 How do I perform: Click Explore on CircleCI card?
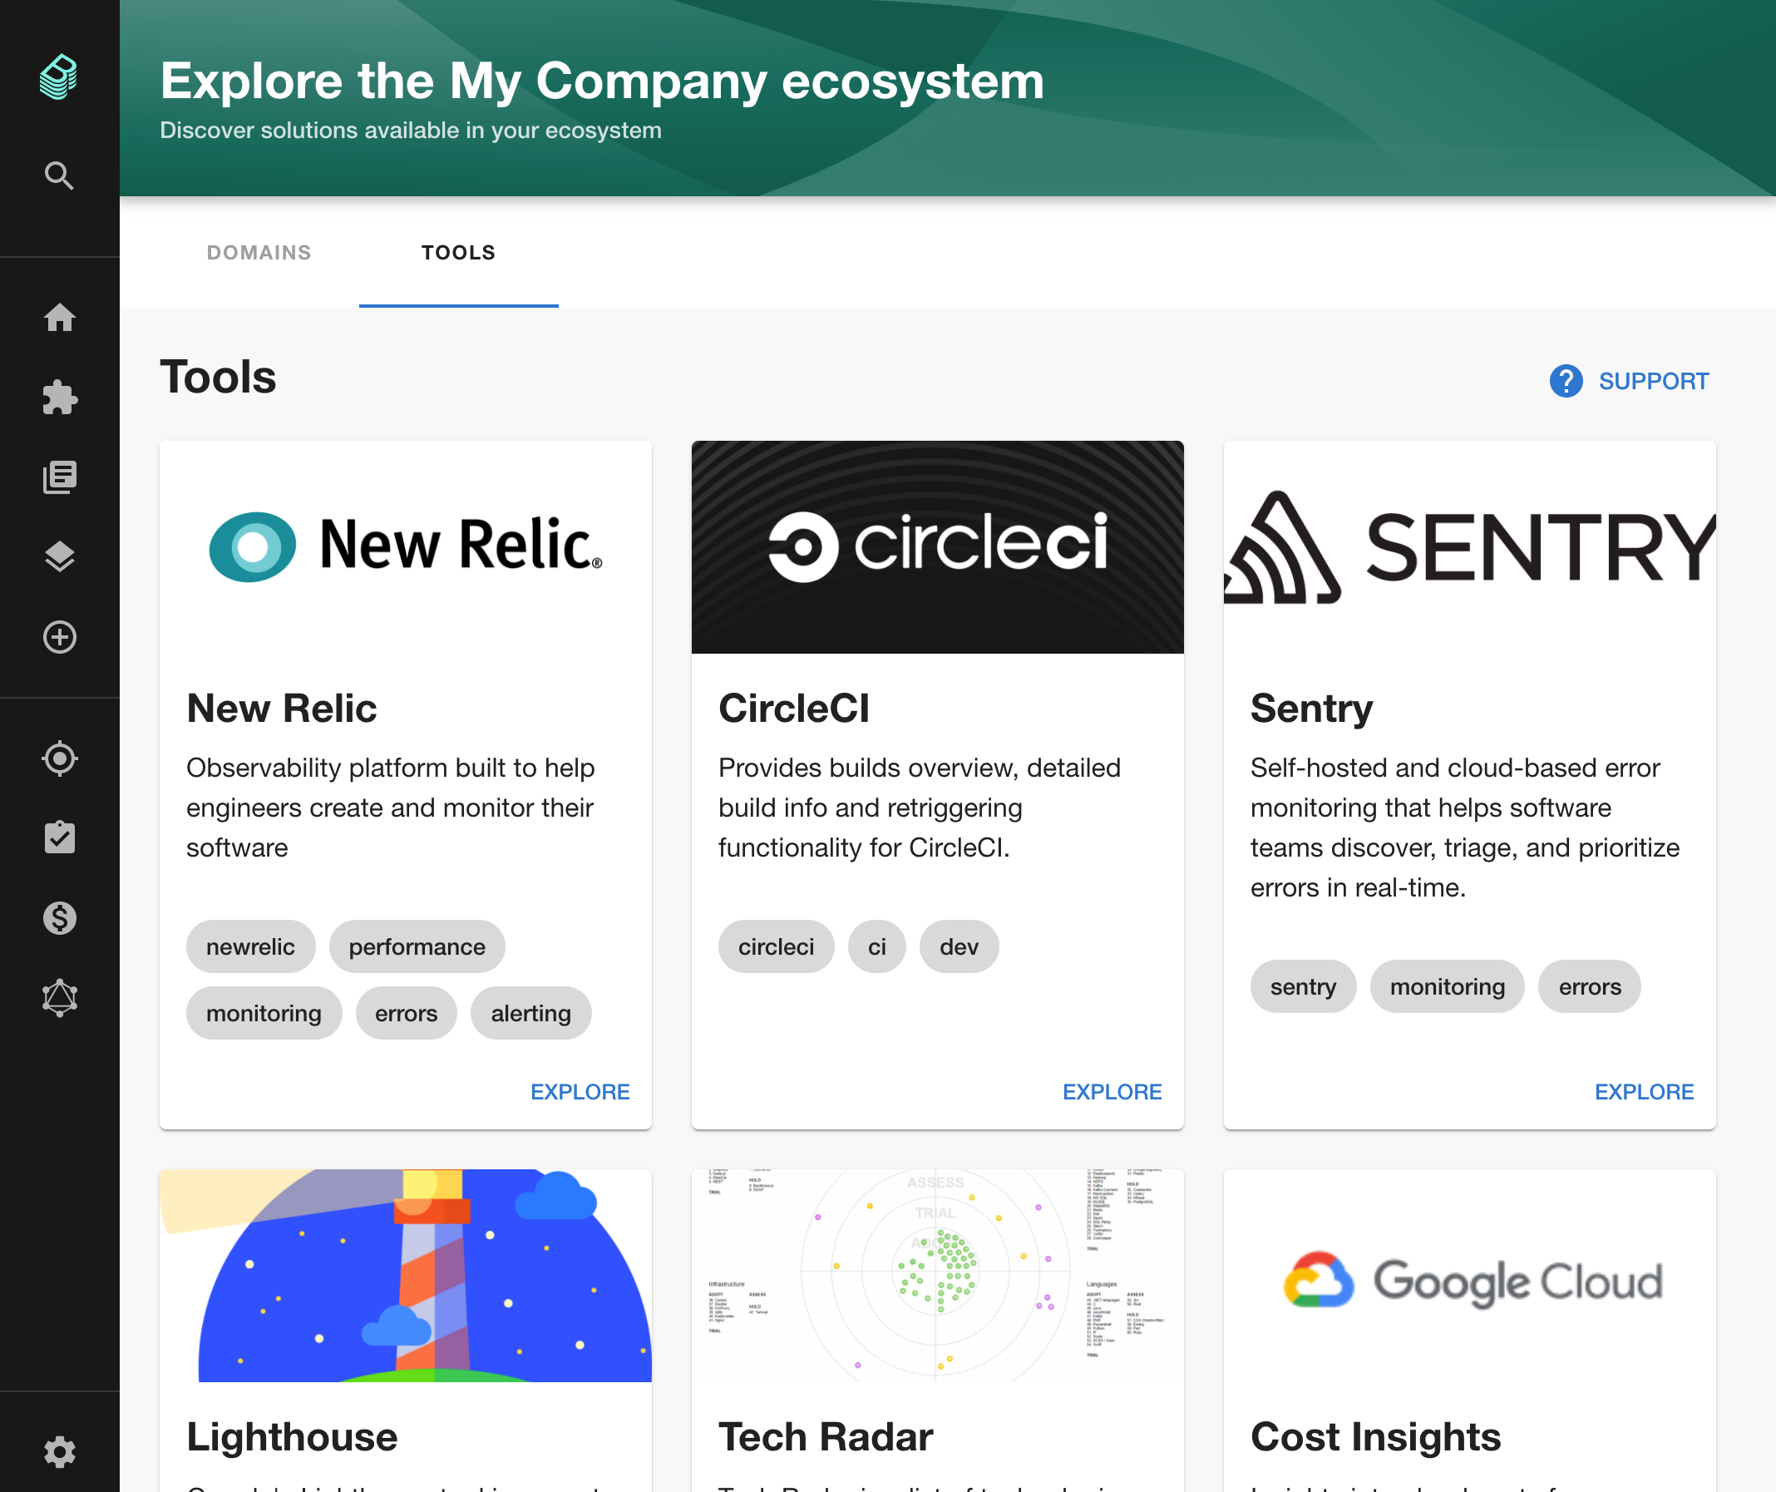point(1112,1092)
